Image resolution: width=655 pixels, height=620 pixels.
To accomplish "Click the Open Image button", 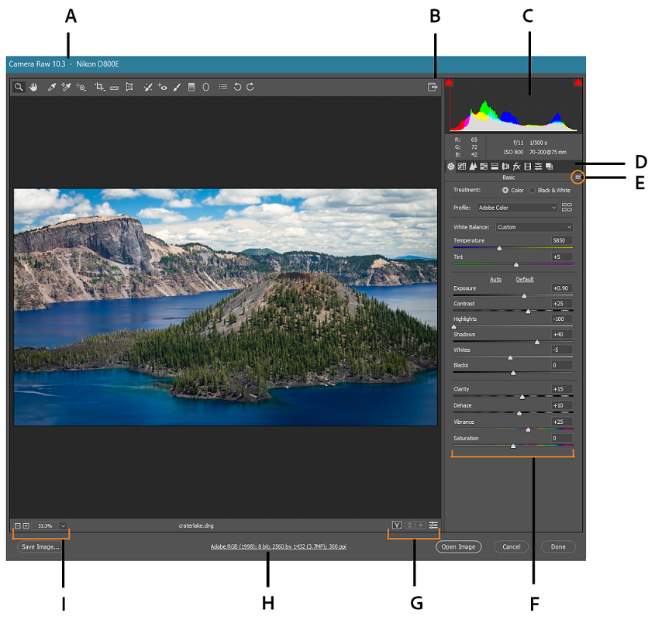I will (458, 546).
